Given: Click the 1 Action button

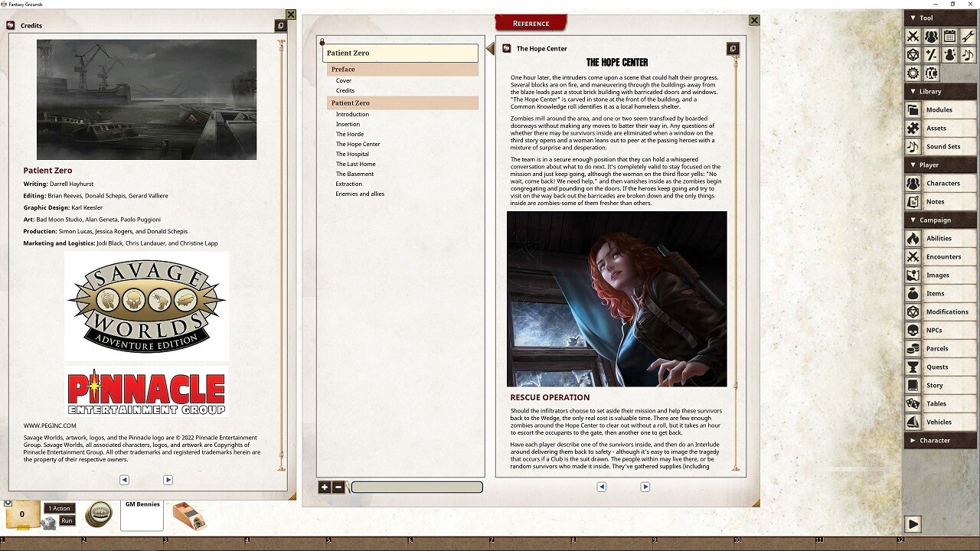Looking at the screenshot, I should (59, 507).
